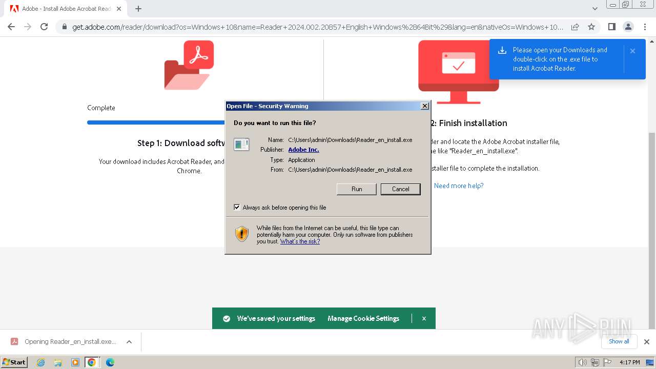Viewport: 656px width, 369px height.
Task: Open a new browser tab
Action: pos(138,9)
